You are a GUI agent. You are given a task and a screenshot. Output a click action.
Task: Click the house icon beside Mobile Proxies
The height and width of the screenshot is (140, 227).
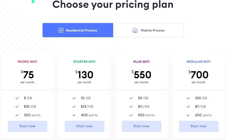coord(135,30)
